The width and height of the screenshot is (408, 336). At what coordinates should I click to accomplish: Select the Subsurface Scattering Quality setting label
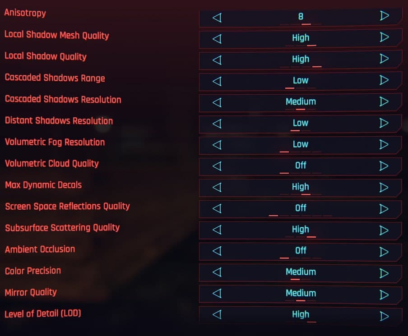click(x=62, y=228)
